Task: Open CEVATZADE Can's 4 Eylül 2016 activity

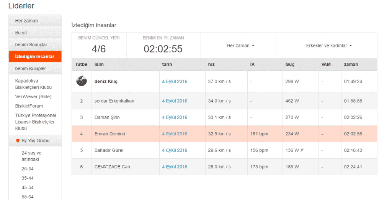Action: 175,167
